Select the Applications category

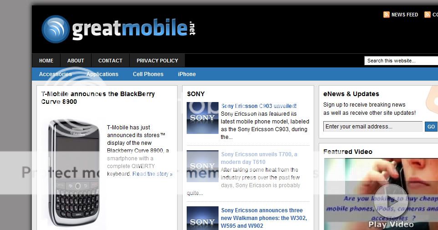click(102, 74)
